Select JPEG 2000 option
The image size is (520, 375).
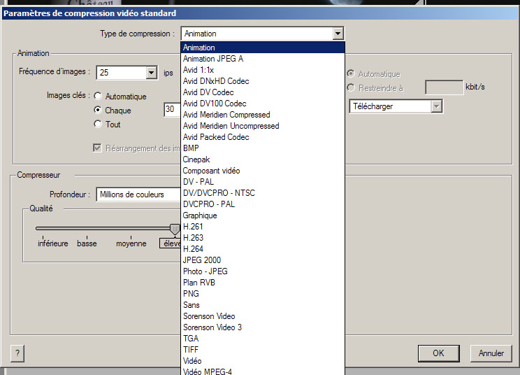pyautogui.click(x=263, y=260)
